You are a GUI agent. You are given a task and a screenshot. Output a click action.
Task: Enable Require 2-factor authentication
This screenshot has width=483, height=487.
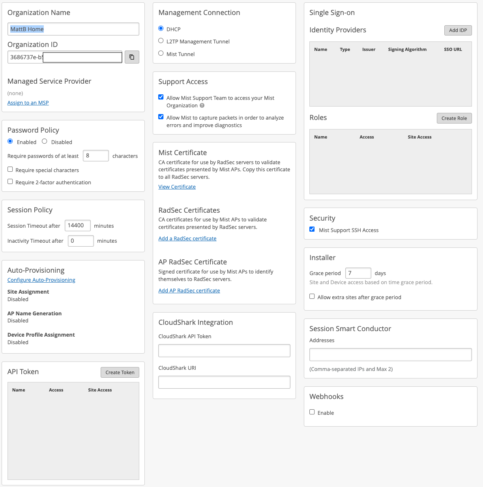pyautogui.click(x=10, y=182)
